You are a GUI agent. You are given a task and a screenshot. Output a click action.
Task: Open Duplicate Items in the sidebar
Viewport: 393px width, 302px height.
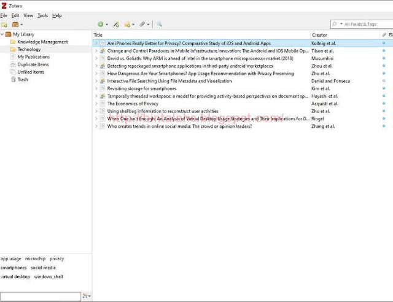coord(33,64)
